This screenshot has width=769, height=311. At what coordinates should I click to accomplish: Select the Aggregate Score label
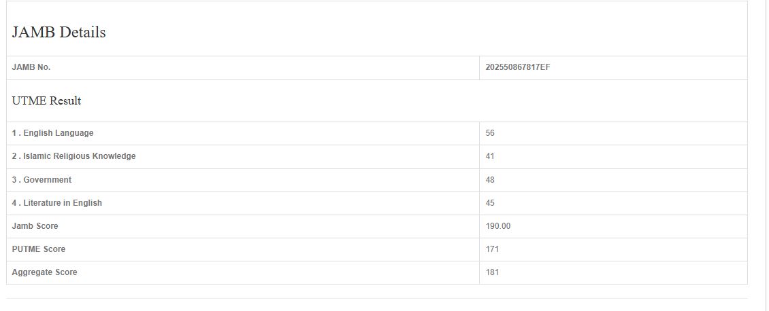pos(44,272)
